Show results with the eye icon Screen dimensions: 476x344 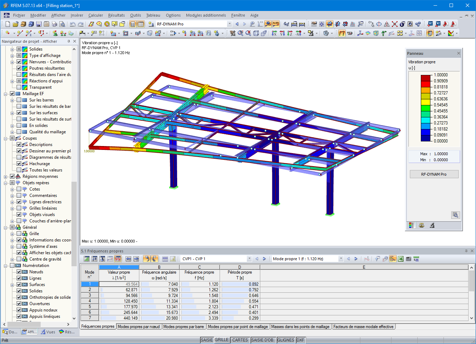click(268, 24)
